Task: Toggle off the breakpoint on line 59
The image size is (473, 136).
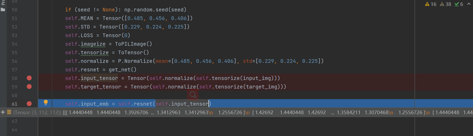Action: (29, 87)
